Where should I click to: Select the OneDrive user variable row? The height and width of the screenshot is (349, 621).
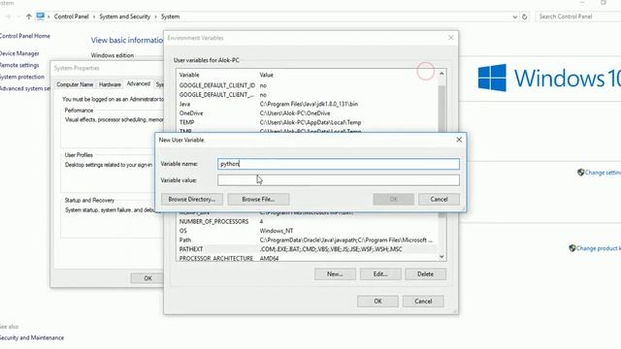point(307,113)
